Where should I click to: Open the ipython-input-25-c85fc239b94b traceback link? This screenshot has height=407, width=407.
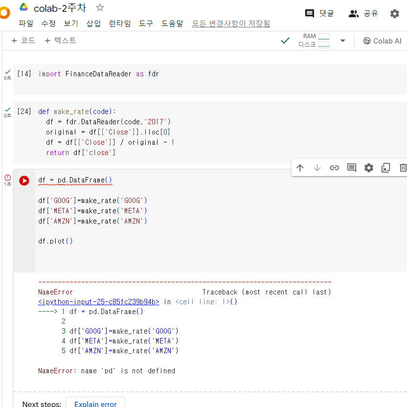tap(99, 302)
